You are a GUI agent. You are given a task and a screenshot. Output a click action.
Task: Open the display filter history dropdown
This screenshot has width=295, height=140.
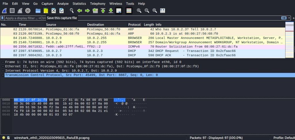(290, 18)
